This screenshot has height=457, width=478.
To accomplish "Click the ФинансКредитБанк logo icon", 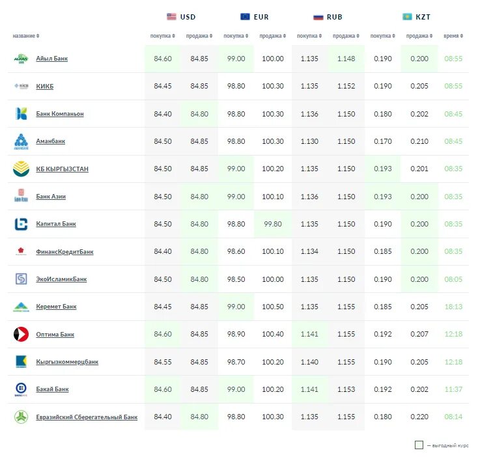I will coord(21,251).
